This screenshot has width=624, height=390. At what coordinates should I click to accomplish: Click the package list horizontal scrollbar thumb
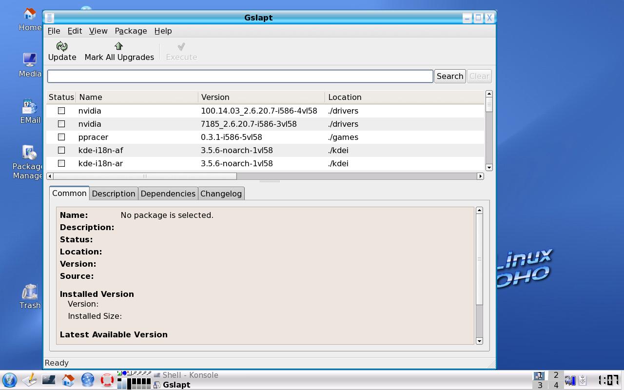[x=145, y=176]
